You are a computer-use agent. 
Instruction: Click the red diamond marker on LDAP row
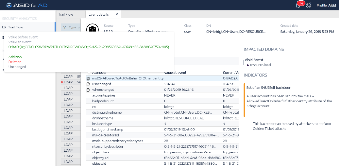click(x=62, y=82)
